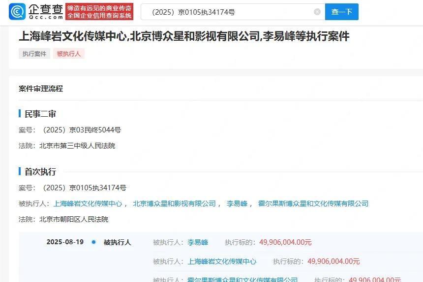Screen dimensions: 423x282
Task: Open the 上海峰岩文化传媒中心 link in 被执行人 list
Action: pos(88,204)
